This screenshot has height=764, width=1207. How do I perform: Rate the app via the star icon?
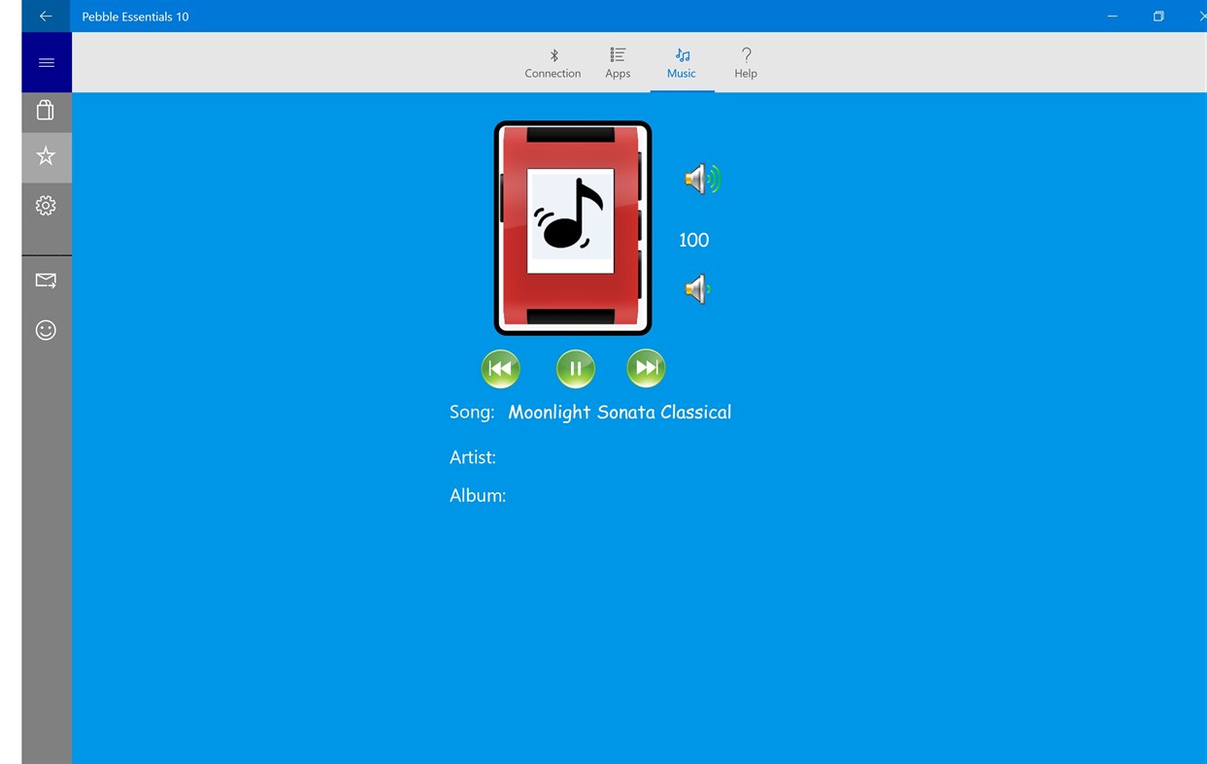click(46, 156)
